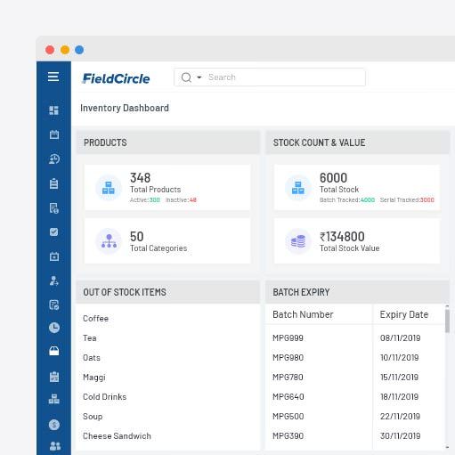Click batch number MPG500

click(x=288, y=417)
